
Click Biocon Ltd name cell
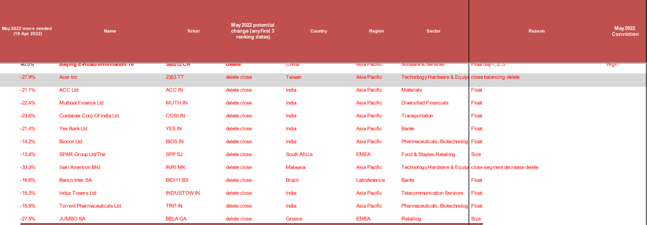click(71, 141)
